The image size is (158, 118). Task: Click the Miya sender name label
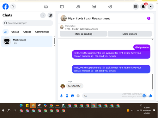[x=70, y=81]
